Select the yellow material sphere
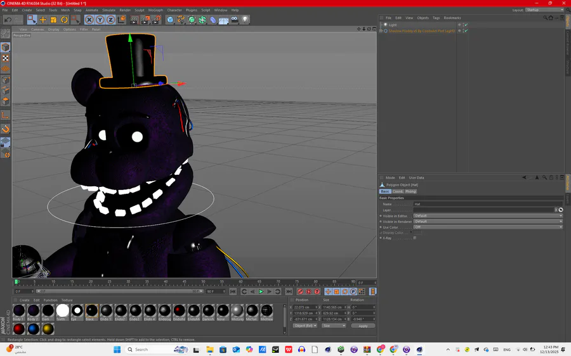 pos(48,329)
